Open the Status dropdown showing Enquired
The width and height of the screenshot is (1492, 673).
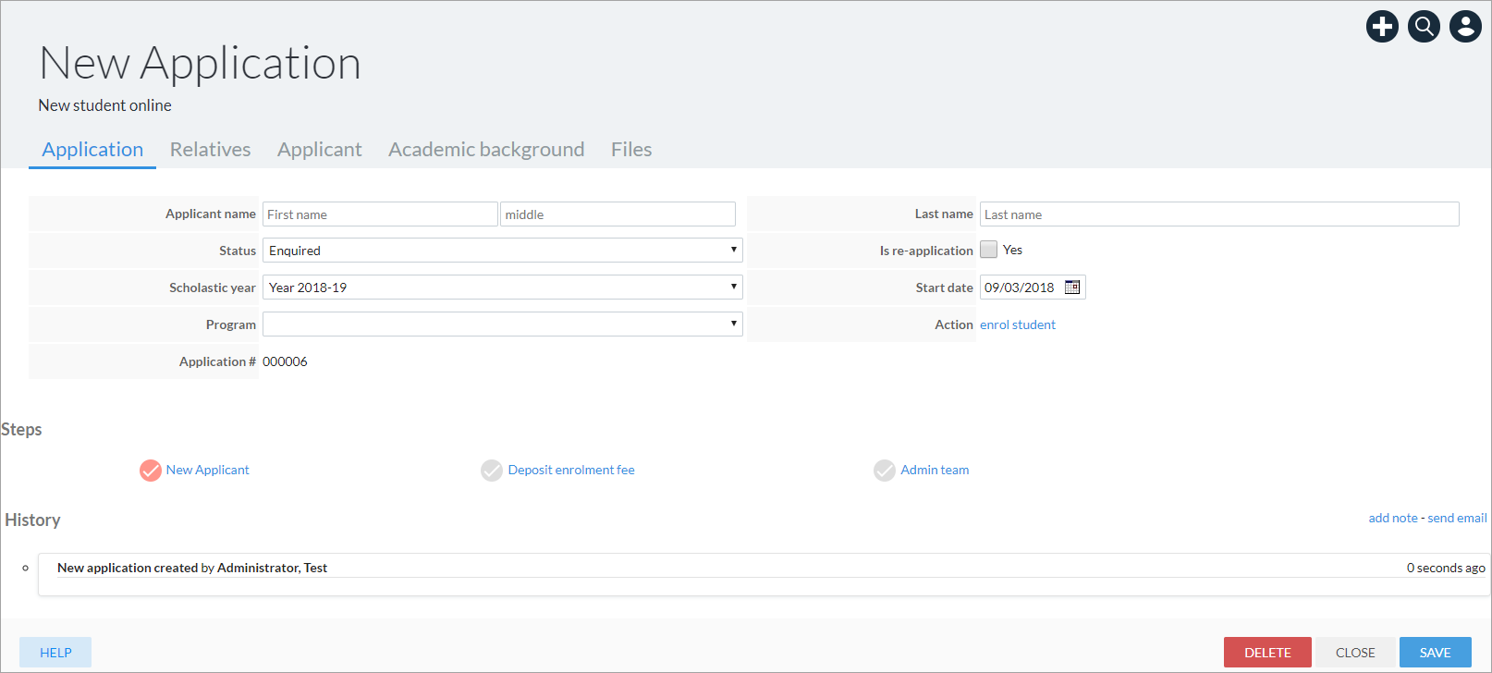point(503,251)
